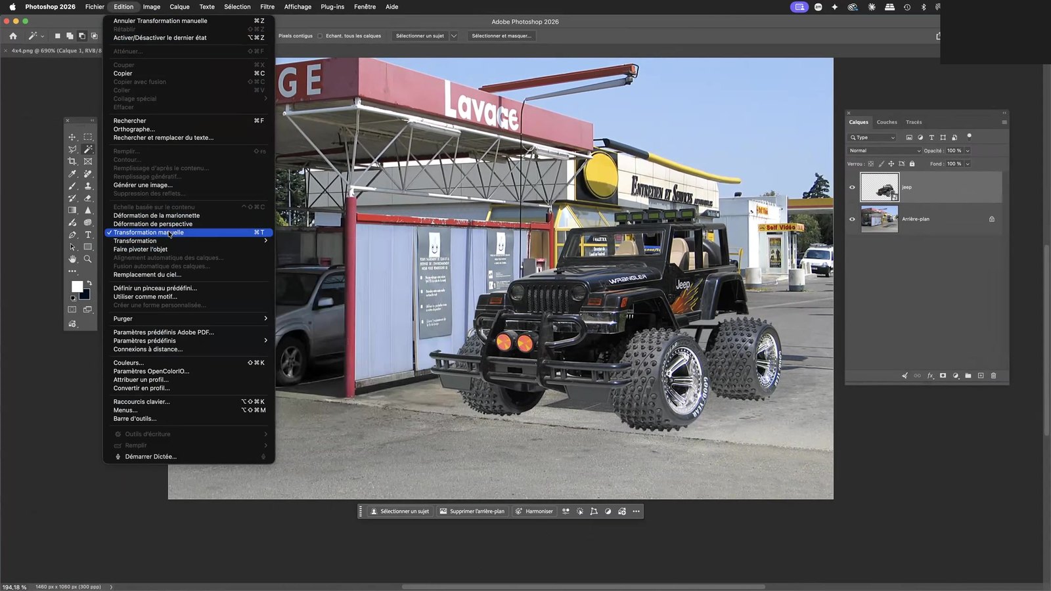Click Sélectionner un sujet in contextual task bar
The image size is (1051, 591).
[x=399, y=512]
